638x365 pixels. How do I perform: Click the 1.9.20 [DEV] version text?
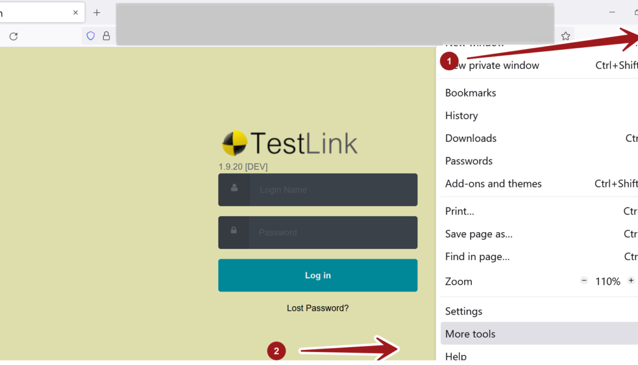pos(243,167)
